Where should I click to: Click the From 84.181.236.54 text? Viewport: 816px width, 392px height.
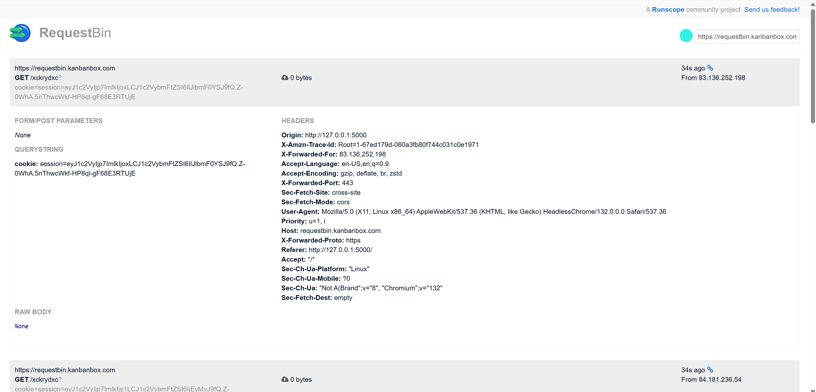(x=711, y=380)
